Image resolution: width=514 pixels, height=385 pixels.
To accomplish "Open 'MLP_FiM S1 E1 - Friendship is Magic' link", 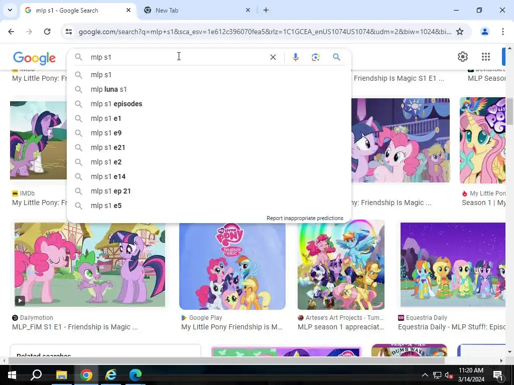I will [x=75, y=327].
